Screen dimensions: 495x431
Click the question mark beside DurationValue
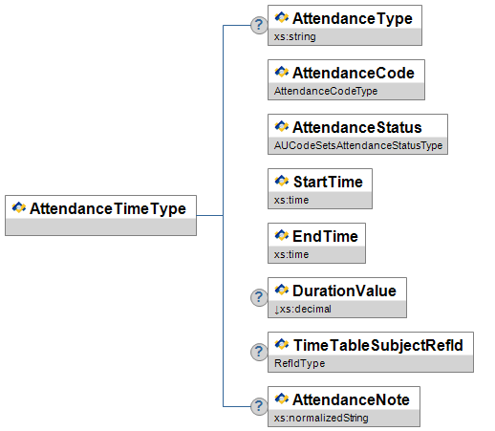click(259, 297)
